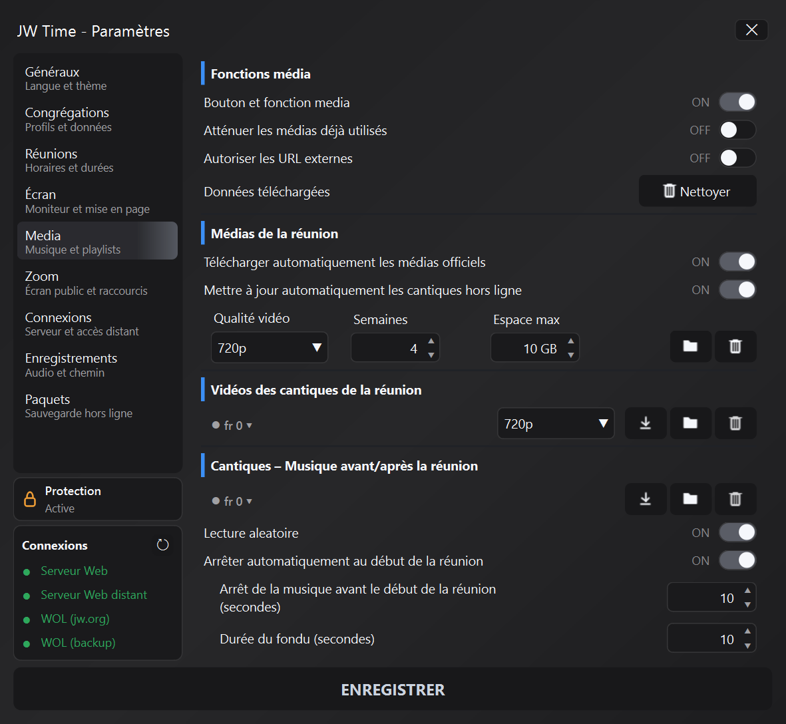The width and height of the screenshot is (786, 724).
Task: Click the Espace max 10 GB field
Action: click(535, 348)
